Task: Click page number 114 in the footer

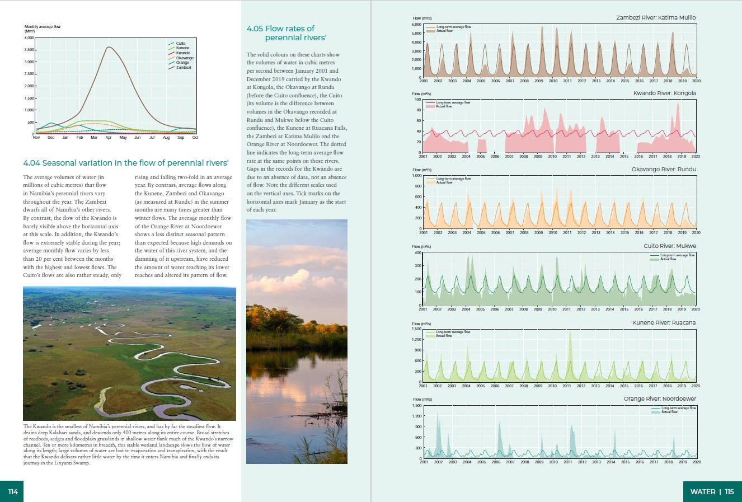Action: (13, 492)
